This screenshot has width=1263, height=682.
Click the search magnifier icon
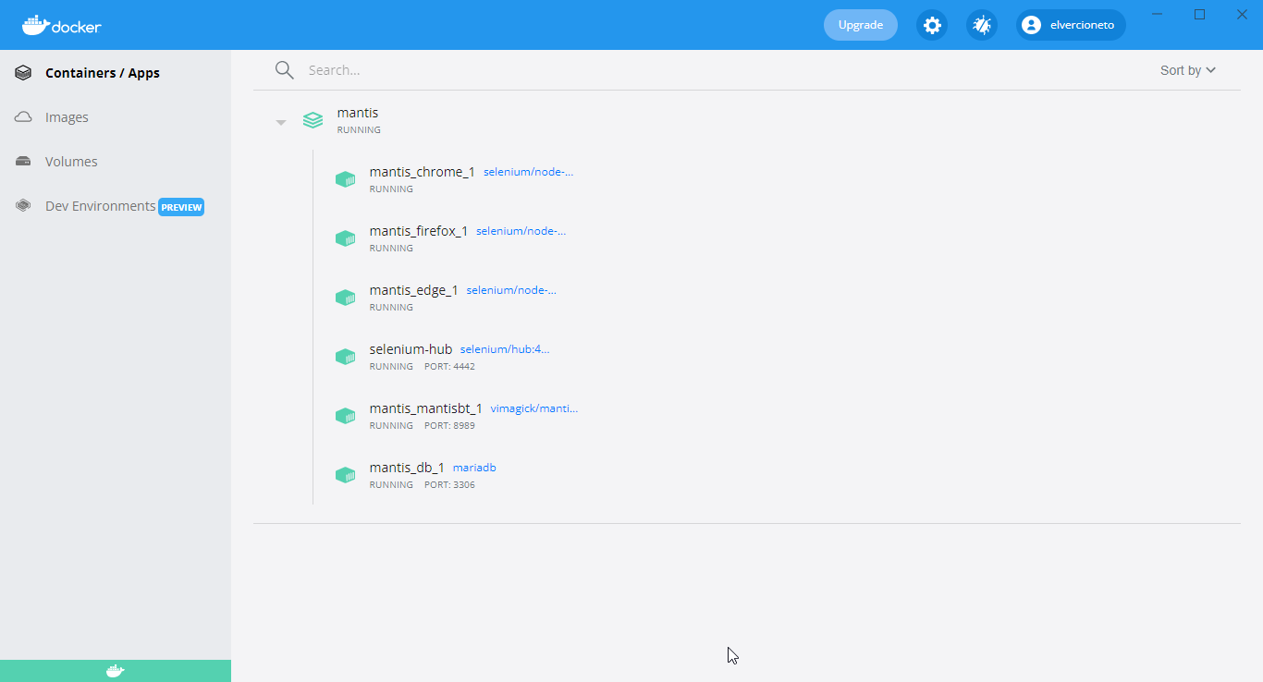(x=285, y=70)
